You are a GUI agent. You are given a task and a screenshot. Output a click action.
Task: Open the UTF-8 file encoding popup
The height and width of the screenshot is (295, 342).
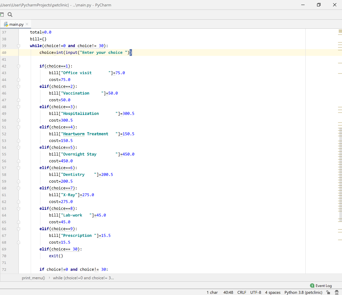[255, 292]
